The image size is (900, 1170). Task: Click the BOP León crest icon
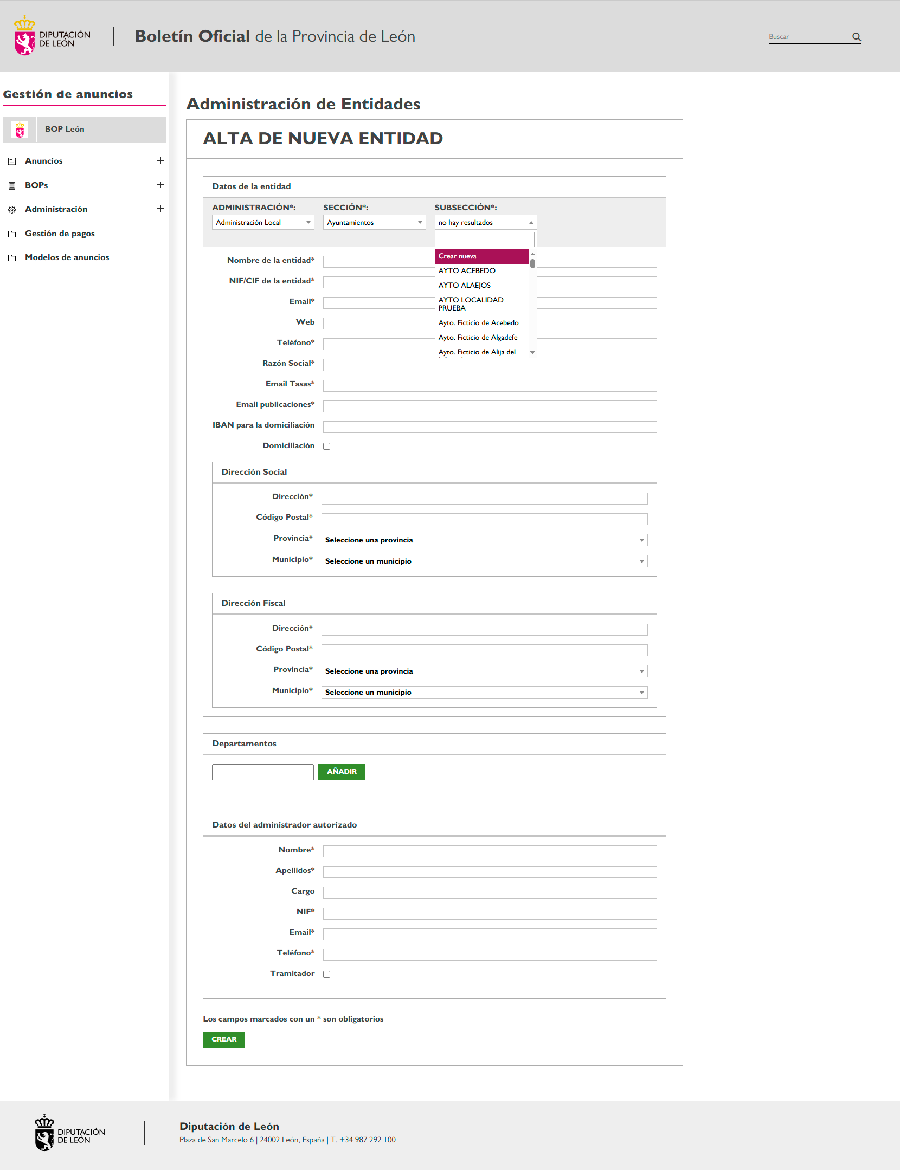tap(20, 130)
